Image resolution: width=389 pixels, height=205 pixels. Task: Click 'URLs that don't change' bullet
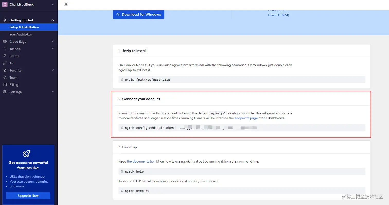[x=27, y=177]
